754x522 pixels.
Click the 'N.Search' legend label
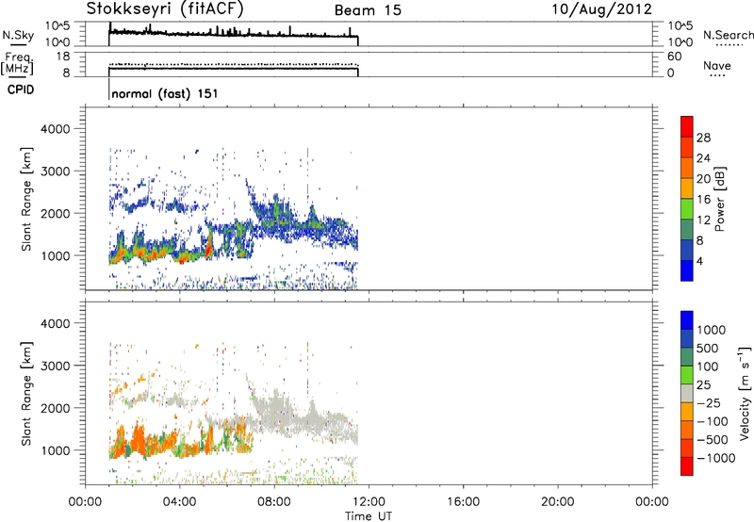click(x=728, y=35)
